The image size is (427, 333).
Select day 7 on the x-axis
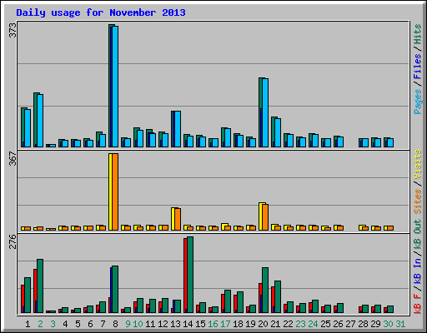pos(103,324)
